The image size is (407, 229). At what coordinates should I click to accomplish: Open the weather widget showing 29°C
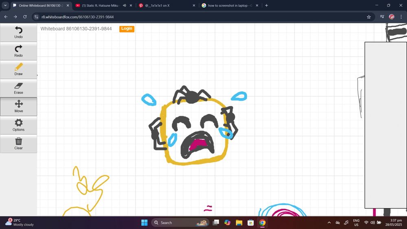(x=20, y=222)
